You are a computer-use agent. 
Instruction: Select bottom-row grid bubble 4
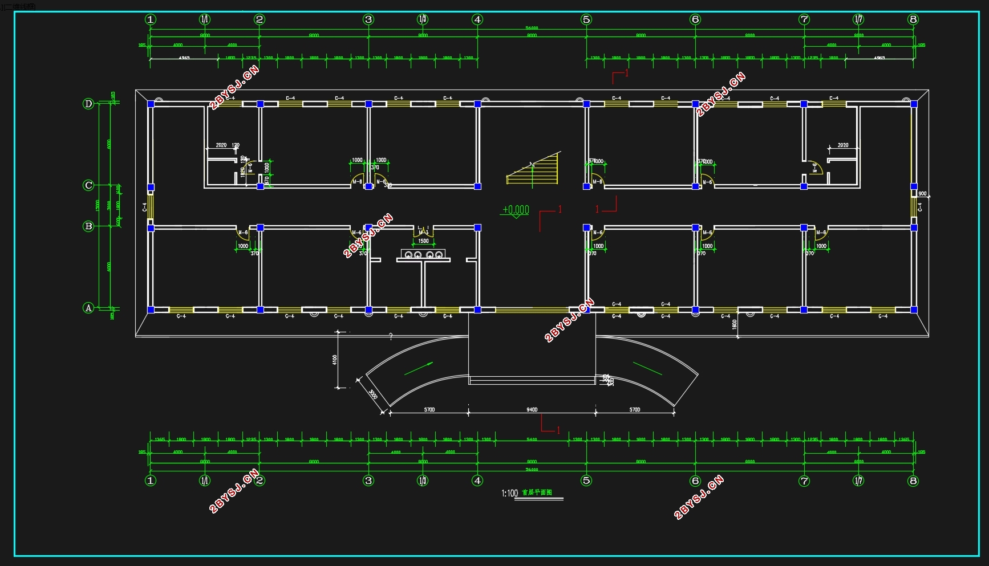click(477, 481)
